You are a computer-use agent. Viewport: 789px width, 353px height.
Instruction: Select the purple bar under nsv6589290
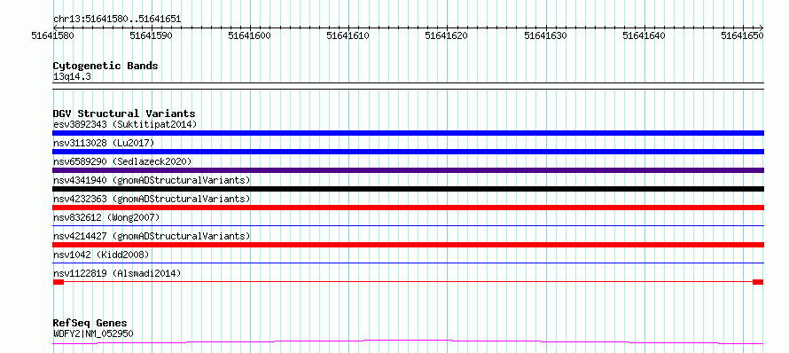click(408, 170)
